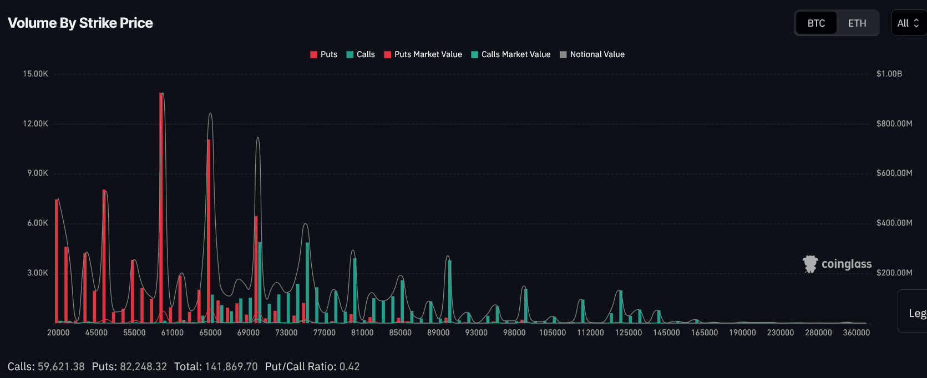Switch to the BTC tab
This screenshot has height=378, width=927.
[816, 23]
